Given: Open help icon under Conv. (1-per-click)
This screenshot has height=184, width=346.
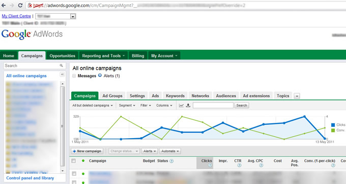Looking at the screenshot, I should [x=333, y=165].
